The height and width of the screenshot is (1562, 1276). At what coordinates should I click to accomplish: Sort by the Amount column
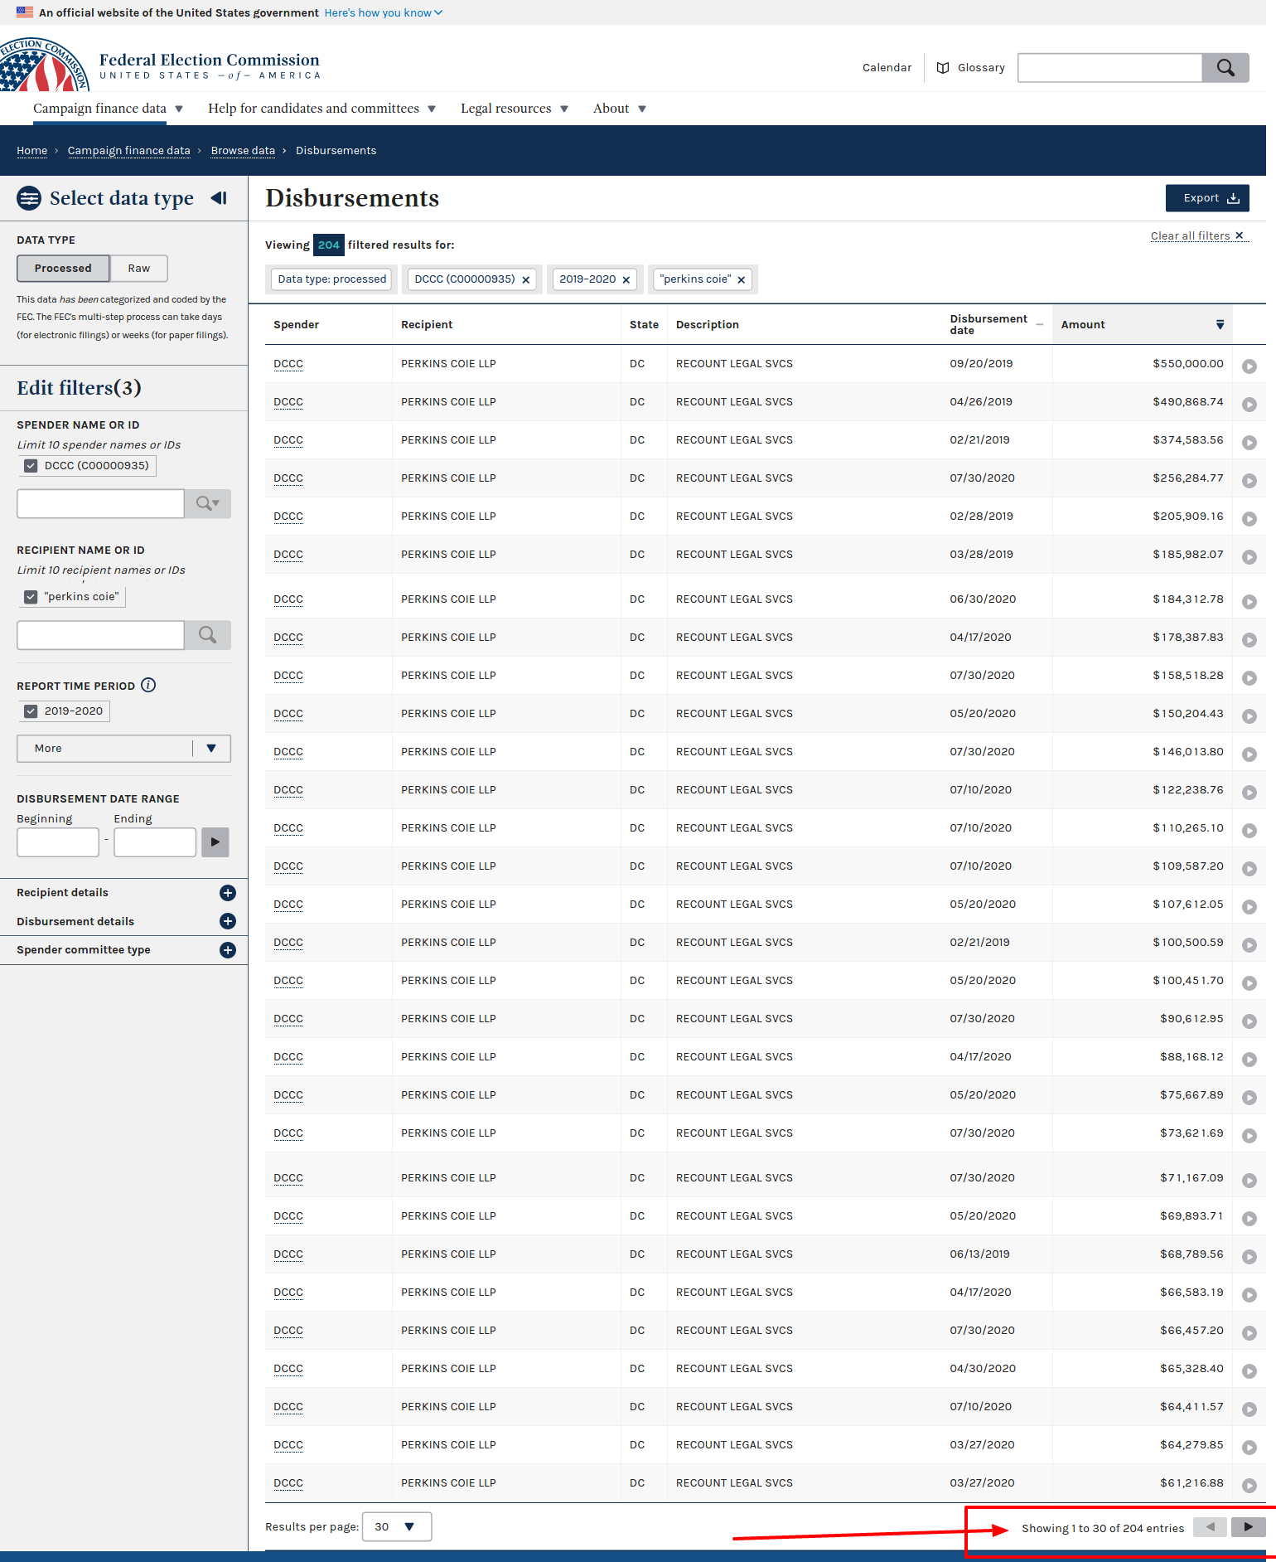click(x=1142, y=325)
